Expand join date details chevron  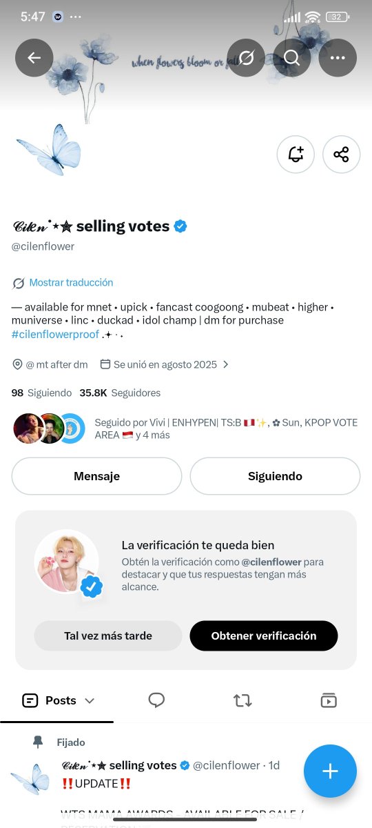pos(225,364)
